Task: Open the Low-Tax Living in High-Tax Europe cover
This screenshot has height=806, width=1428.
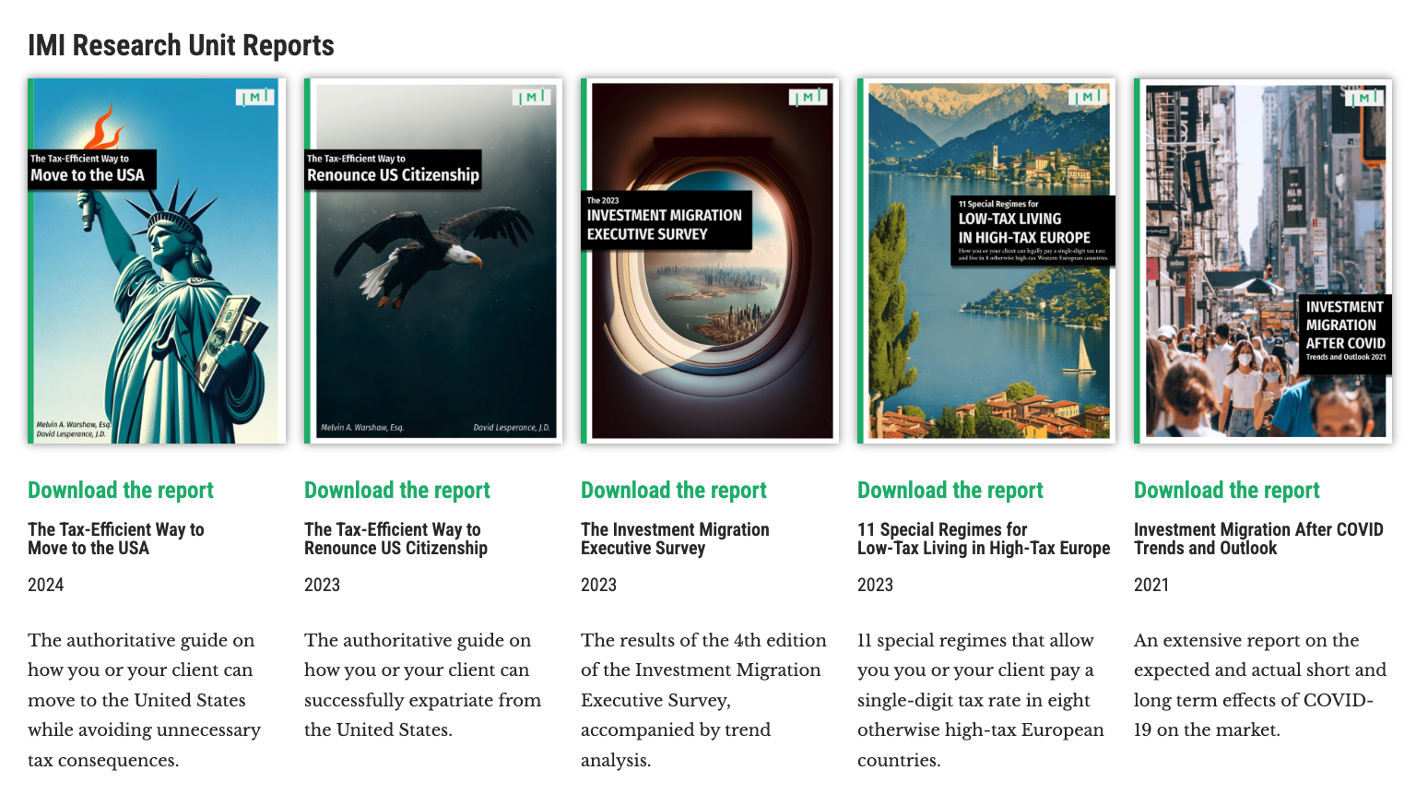Action: (986, 261)
